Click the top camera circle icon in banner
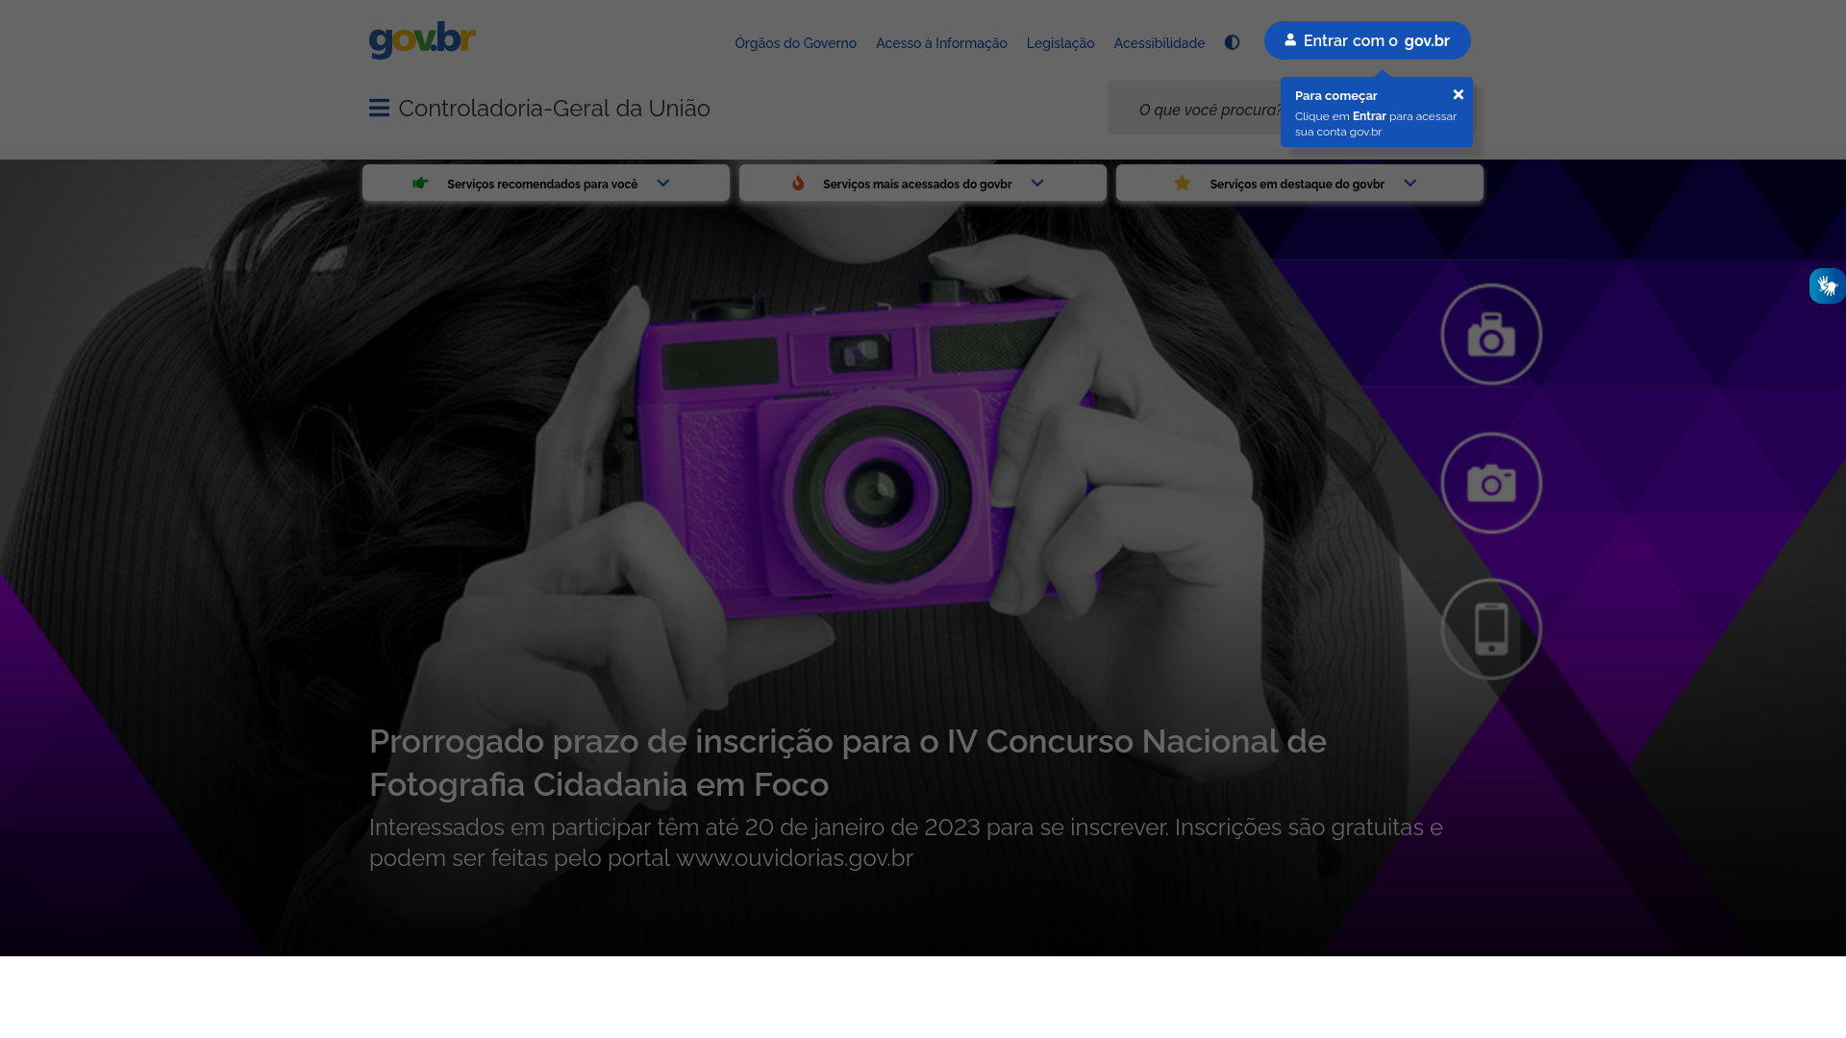Screen dimensions: 1846x1038 coord(1491,334)
